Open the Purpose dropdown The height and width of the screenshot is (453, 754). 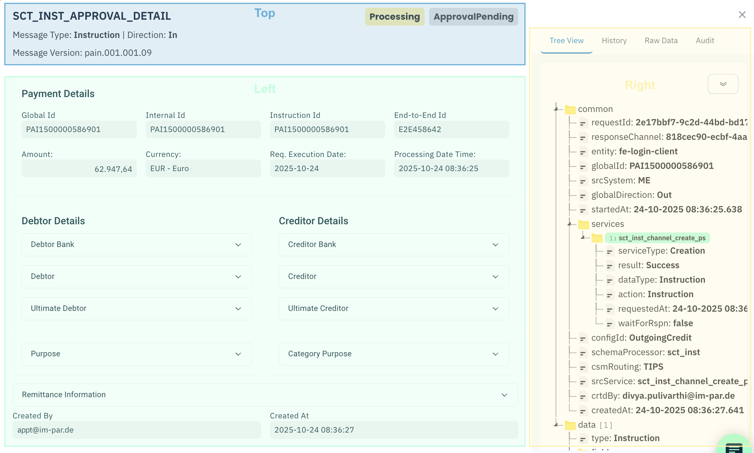(238, 354)
